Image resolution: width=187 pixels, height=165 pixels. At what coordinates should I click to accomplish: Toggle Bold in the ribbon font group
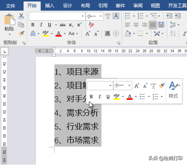[x=33, y=25]
